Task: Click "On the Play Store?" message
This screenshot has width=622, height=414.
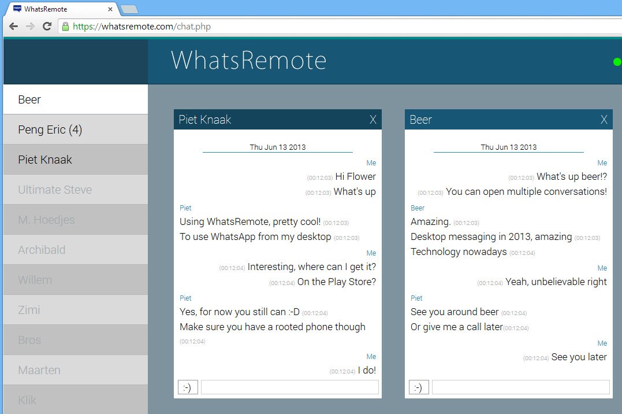Action: click(x=337, y=282)
